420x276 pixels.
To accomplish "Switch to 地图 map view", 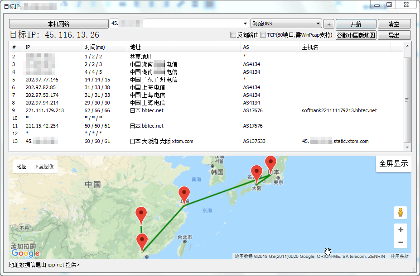I will (x=22, y=167).
